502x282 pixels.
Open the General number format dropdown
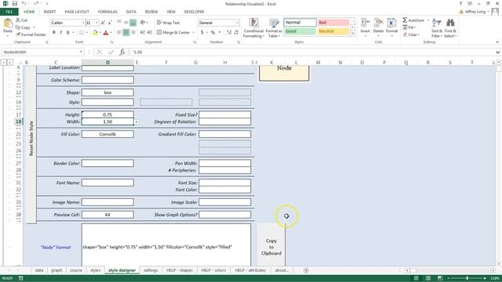coord(237,23)
